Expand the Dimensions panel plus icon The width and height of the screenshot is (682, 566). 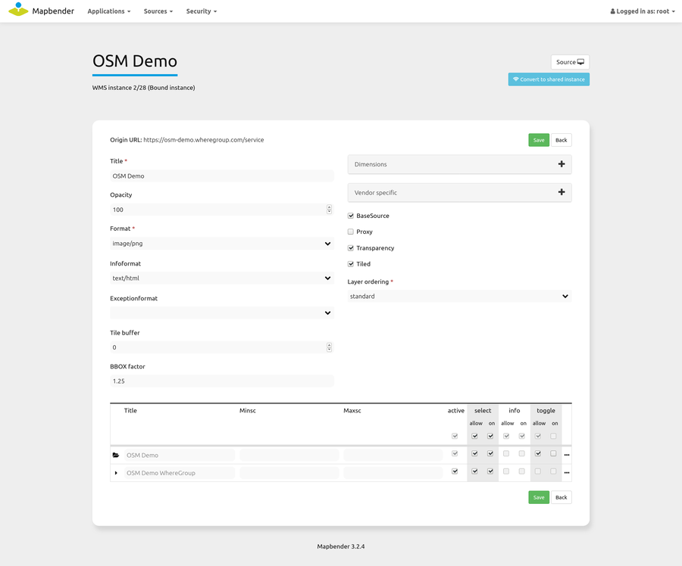562,164
